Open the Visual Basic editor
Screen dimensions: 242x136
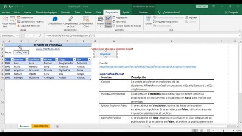[5, 22]
